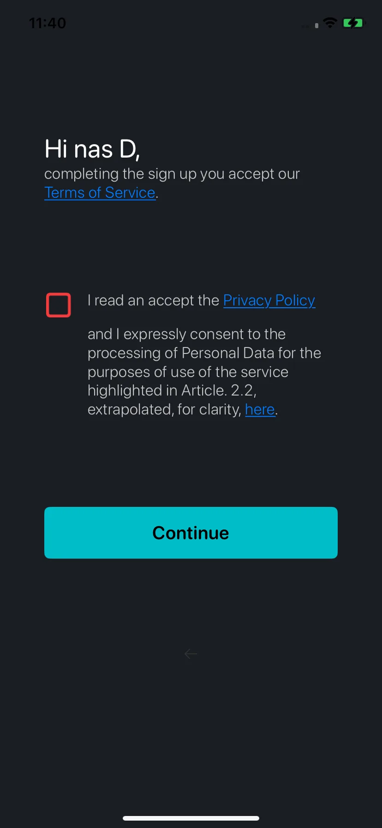Tap the "Hi nas D," greeting heading

(x=92, y=150)
